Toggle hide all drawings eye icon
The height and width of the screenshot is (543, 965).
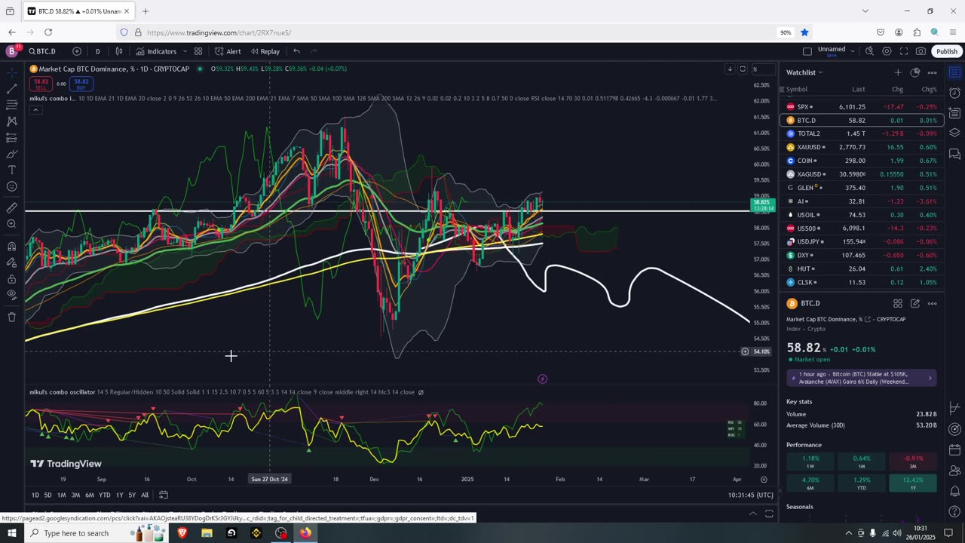point(12,295)
